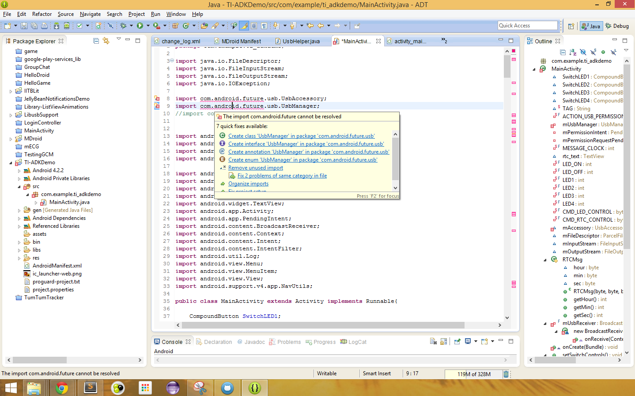
Task: Open Run dropdown arrow next to Run button
Action: pyautogui.click(x=148, y=26)
